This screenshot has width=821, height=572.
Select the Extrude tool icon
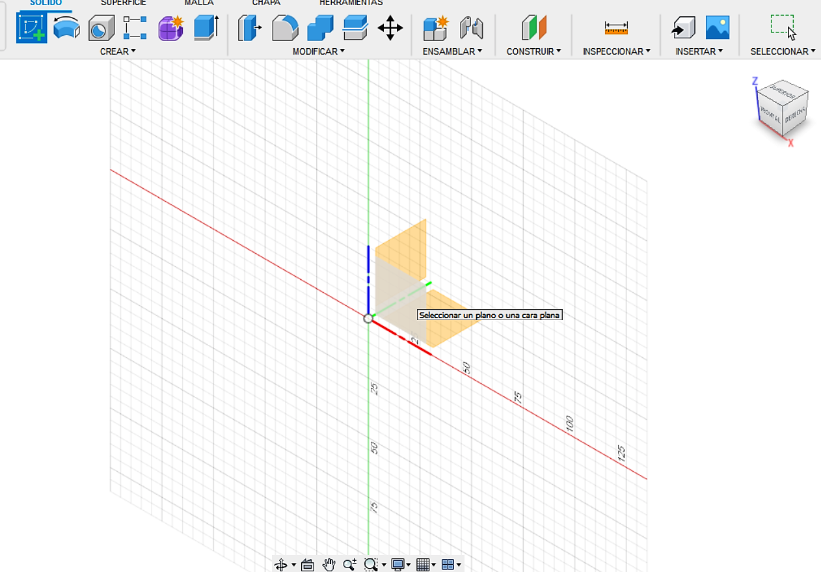click(206, 29)
